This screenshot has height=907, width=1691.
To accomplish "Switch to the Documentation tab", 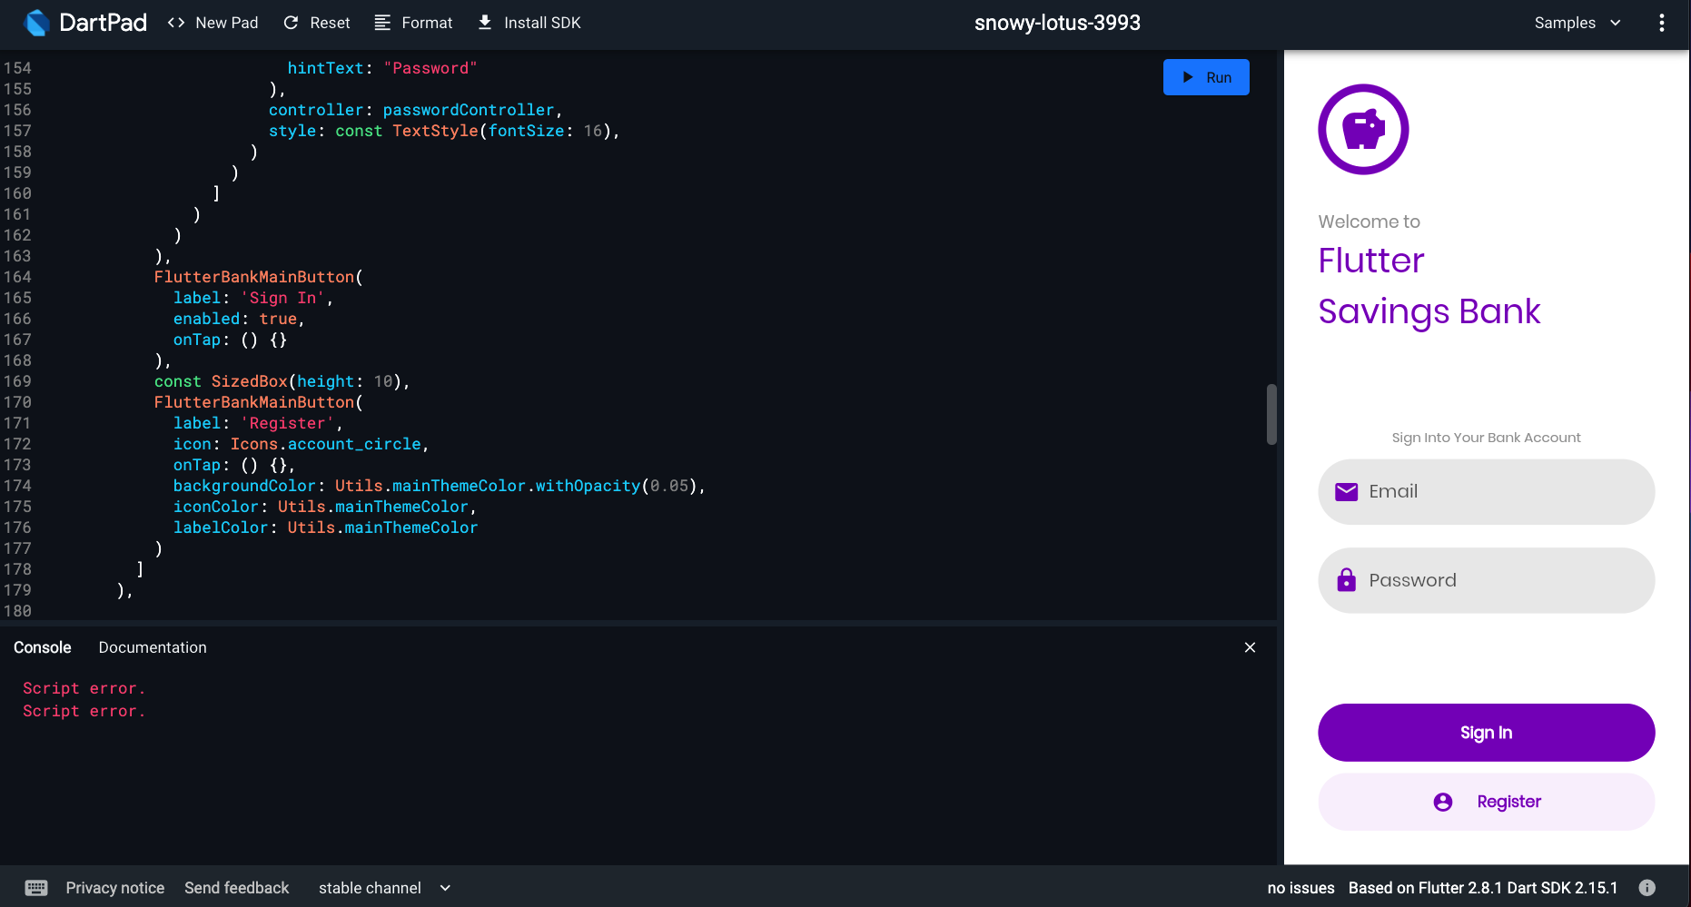I will 153,647.
